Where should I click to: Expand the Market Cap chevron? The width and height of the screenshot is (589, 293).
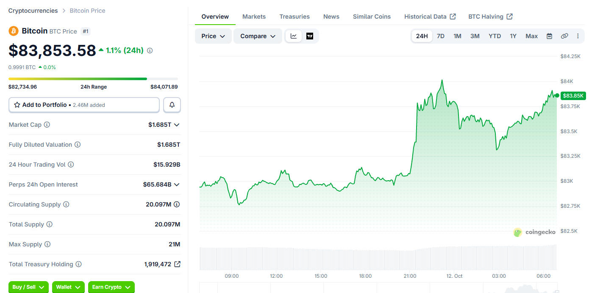click(177, 125)
